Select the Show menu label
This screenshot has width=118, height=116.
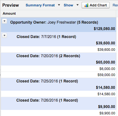pyautogui.click(x=68, y=5)
